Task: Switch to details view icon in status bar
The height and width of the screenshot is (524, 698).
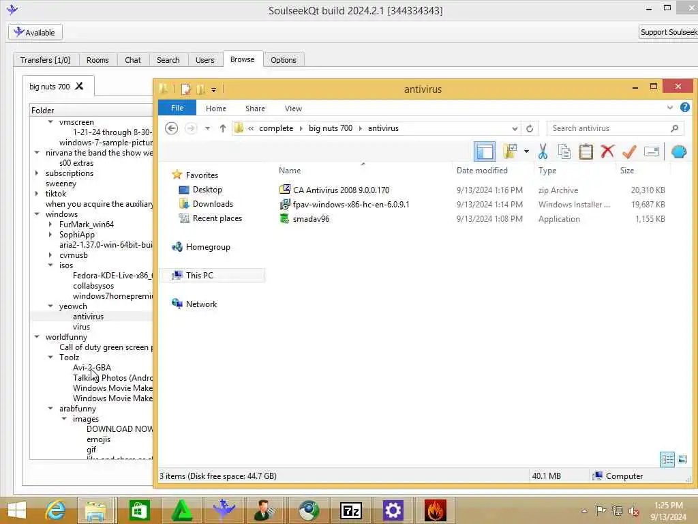Action: (x=667, y=459)
